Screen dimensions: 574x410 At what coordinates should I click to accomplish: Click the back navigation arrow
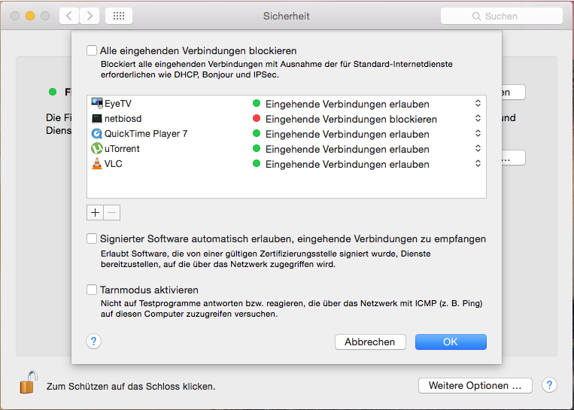click(x=68, y=16)
